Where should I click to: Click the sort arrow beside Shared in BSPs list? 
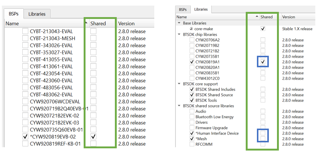tap(86, 23)
